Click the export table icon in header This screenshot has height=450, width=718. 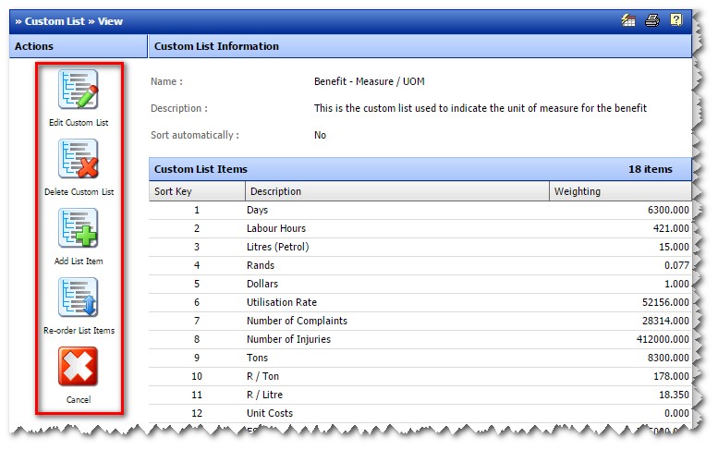628,20
